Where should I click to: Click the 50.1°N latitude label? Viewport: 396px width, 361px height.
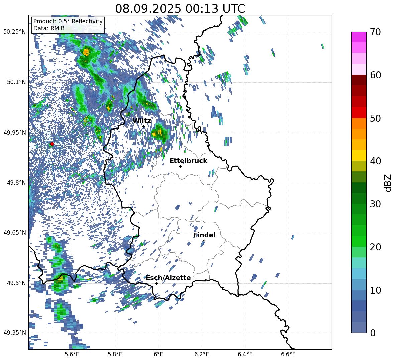click(x=16, y=82)
